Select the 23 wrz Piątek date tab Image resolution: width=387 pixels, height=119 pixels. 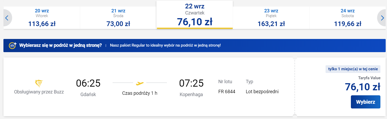pyautogui.click(x=271, y=18)
